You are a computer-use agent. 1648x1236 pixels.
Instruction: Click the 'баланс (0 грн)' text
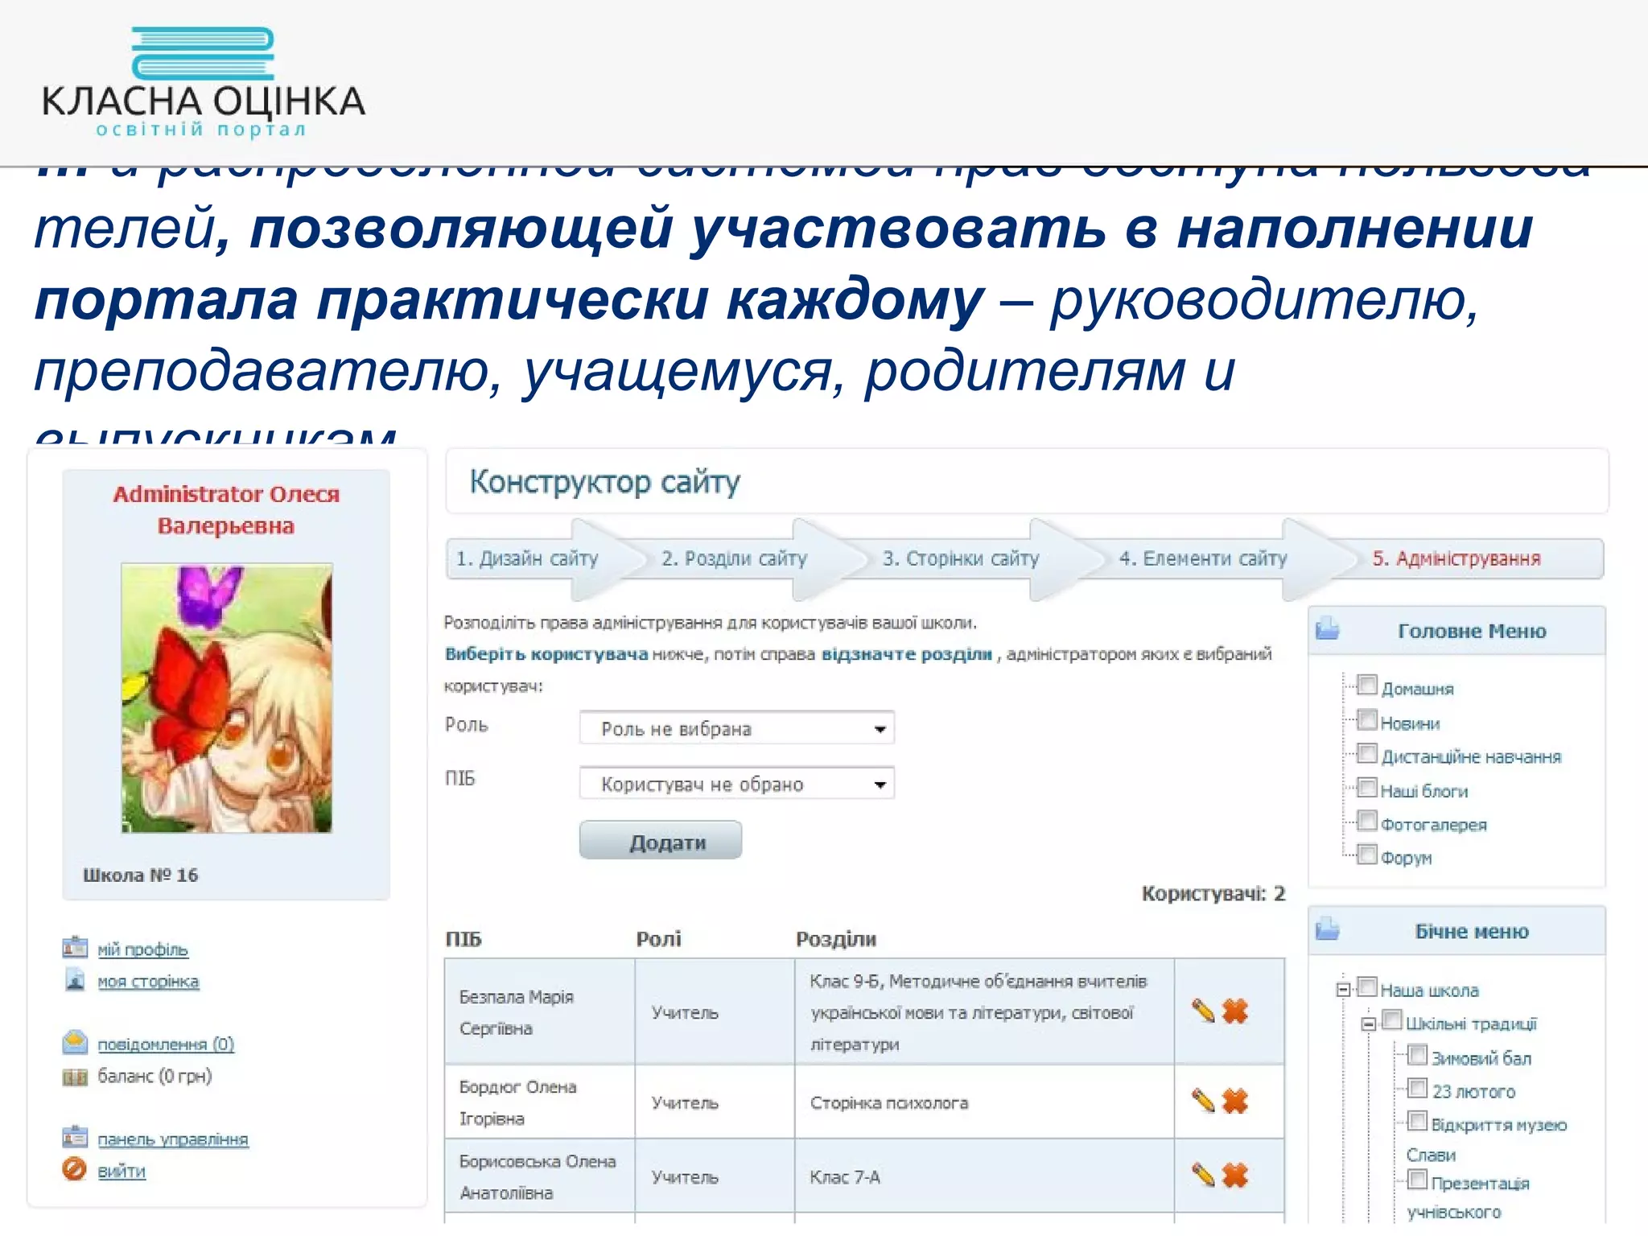[x=154, y=1076]
